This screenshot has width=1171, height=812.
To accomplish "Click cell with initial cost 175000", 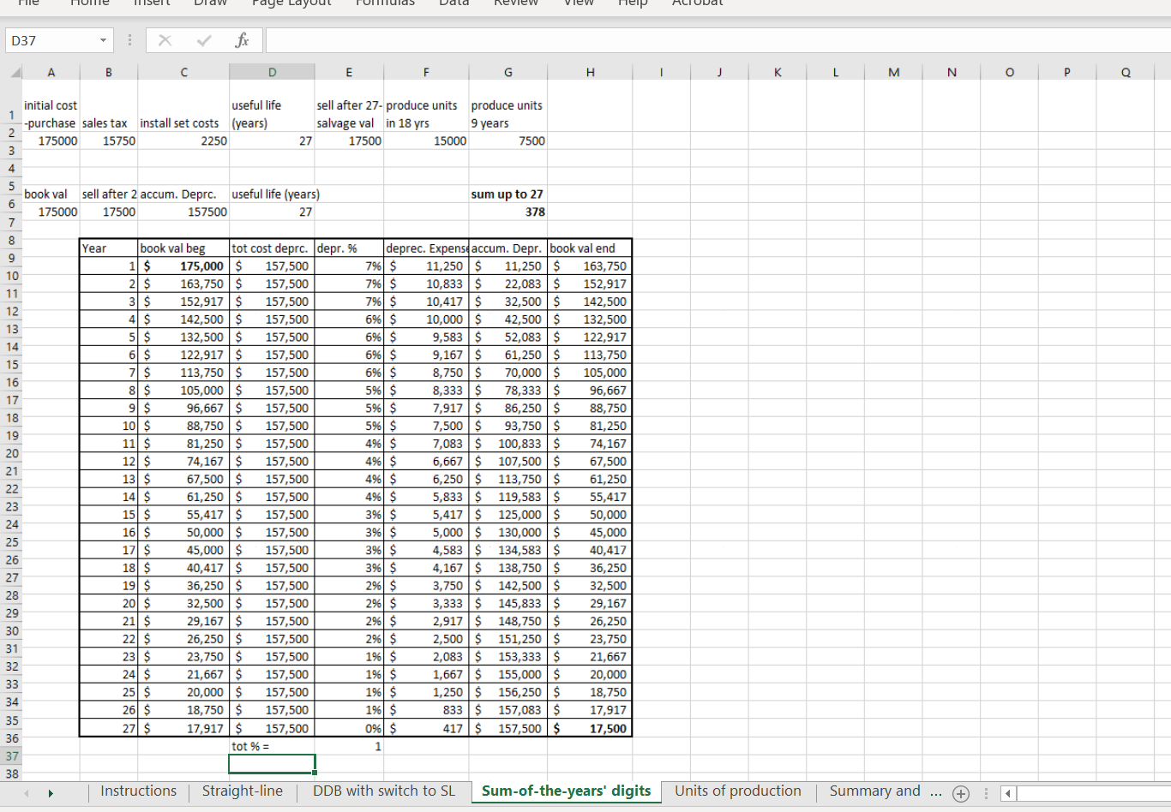I will (x=51, y=140).
